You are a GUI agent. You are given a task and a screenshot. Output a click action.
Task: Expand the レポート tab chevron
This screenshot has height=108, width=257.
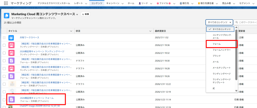86,4
